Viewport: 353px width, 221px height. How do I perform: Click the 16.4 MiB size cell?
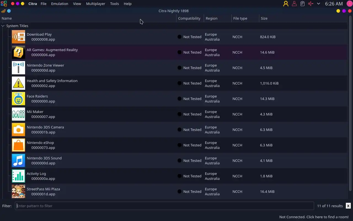(267, 191)
